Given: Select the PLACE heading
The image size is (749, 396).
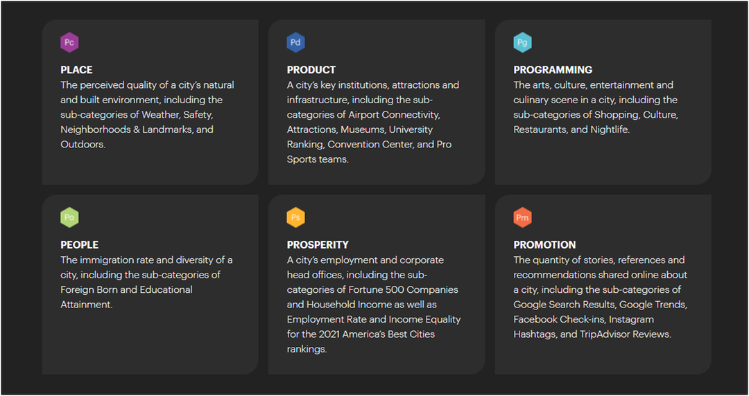Looking at the screenshot, I should click(x=76, y=70).
